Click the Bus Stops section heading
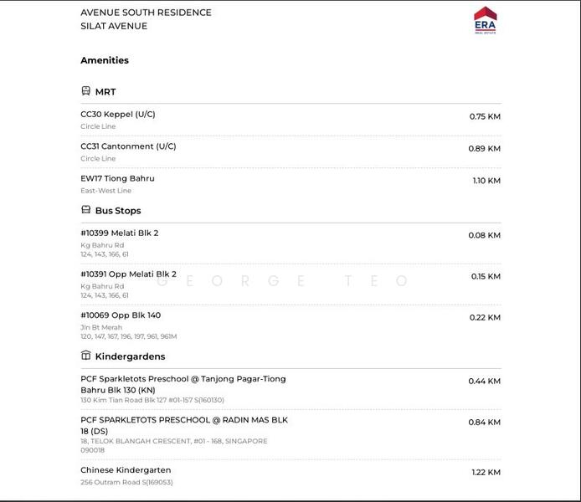 pyautogui.click(x=118, y=211)
